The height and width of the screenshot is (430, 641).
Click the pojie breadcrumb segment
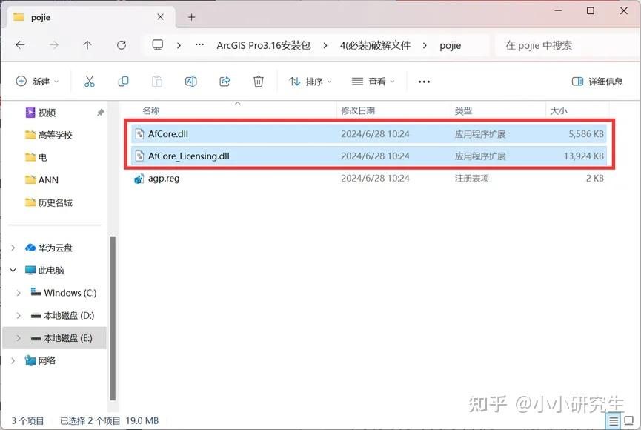(451, 45)
